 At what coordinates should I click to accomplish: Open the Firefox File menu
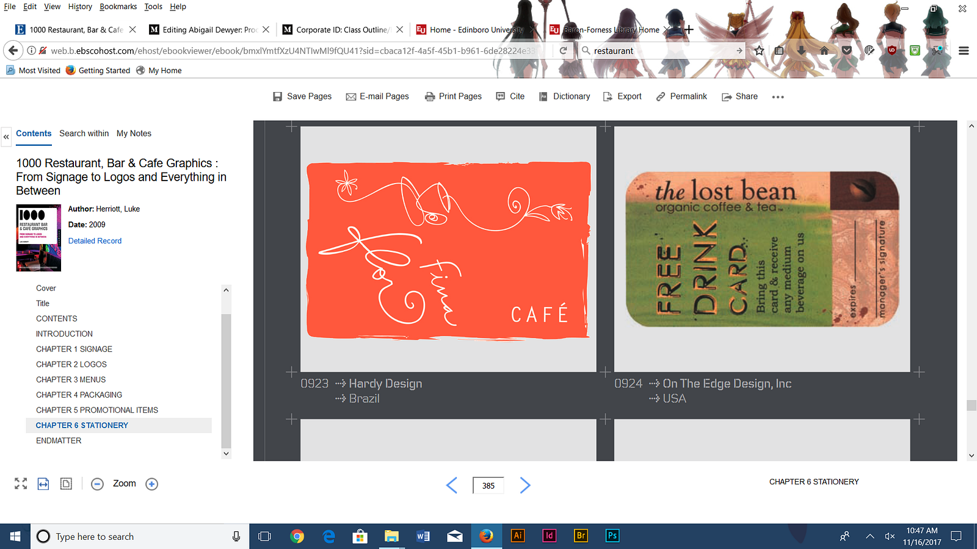[10, 7]
